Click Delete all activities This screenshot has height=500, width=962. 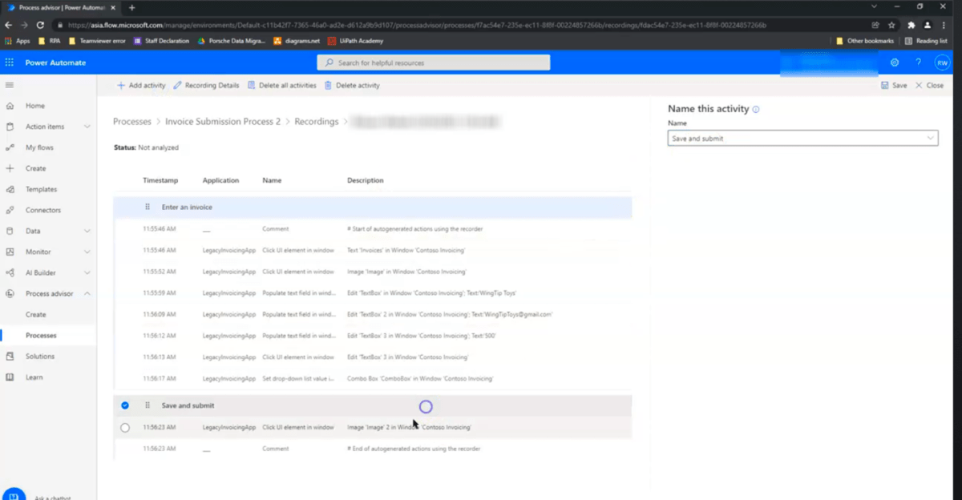[281, 85]
